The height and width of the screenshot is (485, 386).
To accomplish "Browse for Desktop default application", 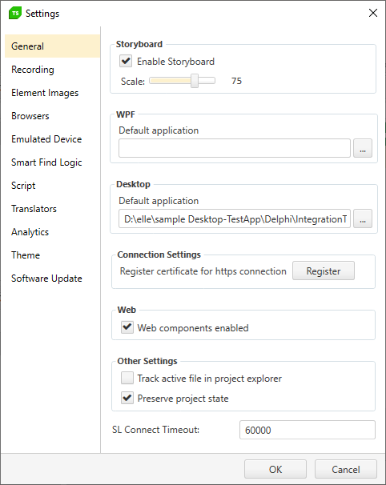I will pyautogui.click(x=363, y=218).
